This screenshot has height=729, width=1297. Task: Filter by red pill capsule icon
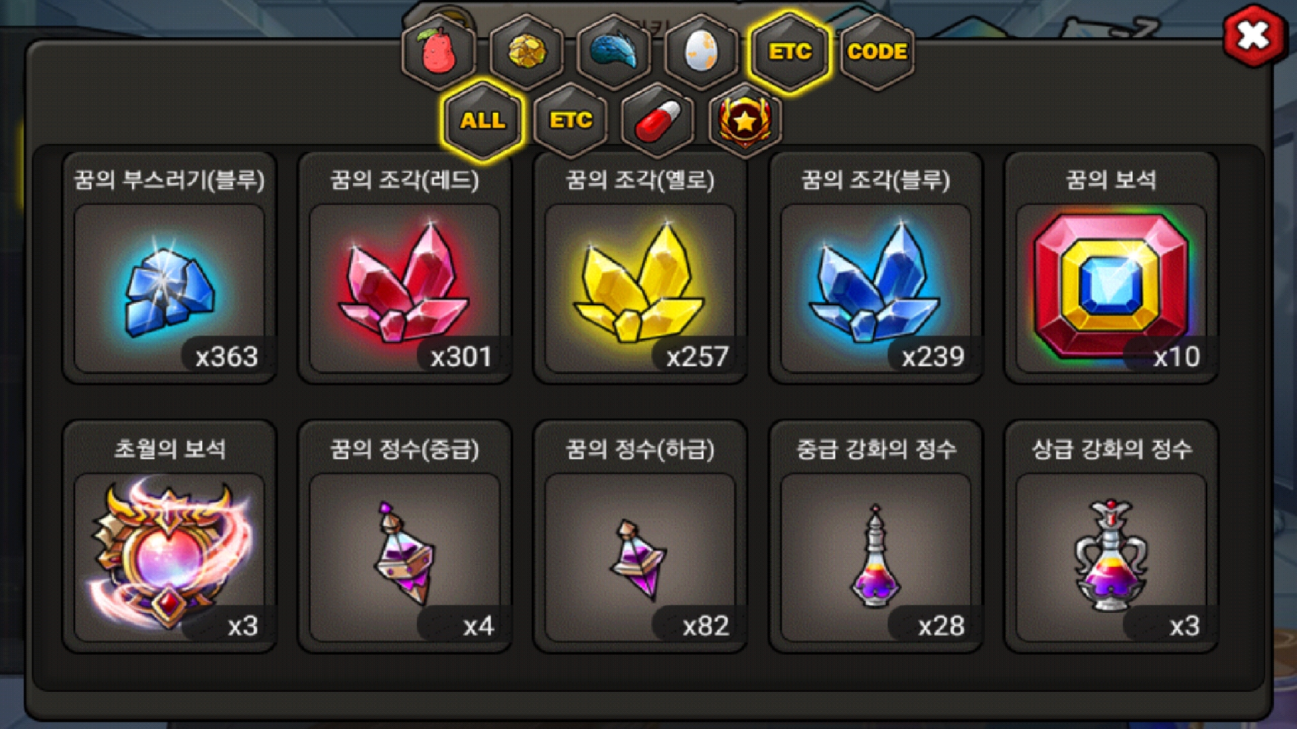(x=658, y=120)
